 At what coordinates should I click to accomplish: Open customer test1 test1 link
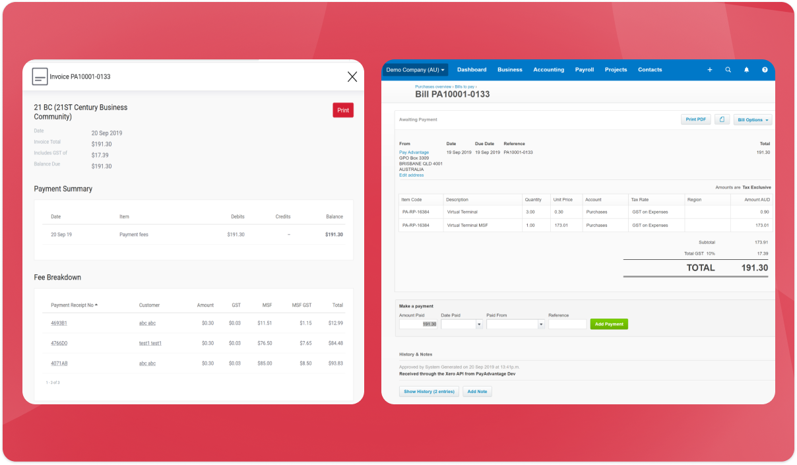click(x=150, y=343)
